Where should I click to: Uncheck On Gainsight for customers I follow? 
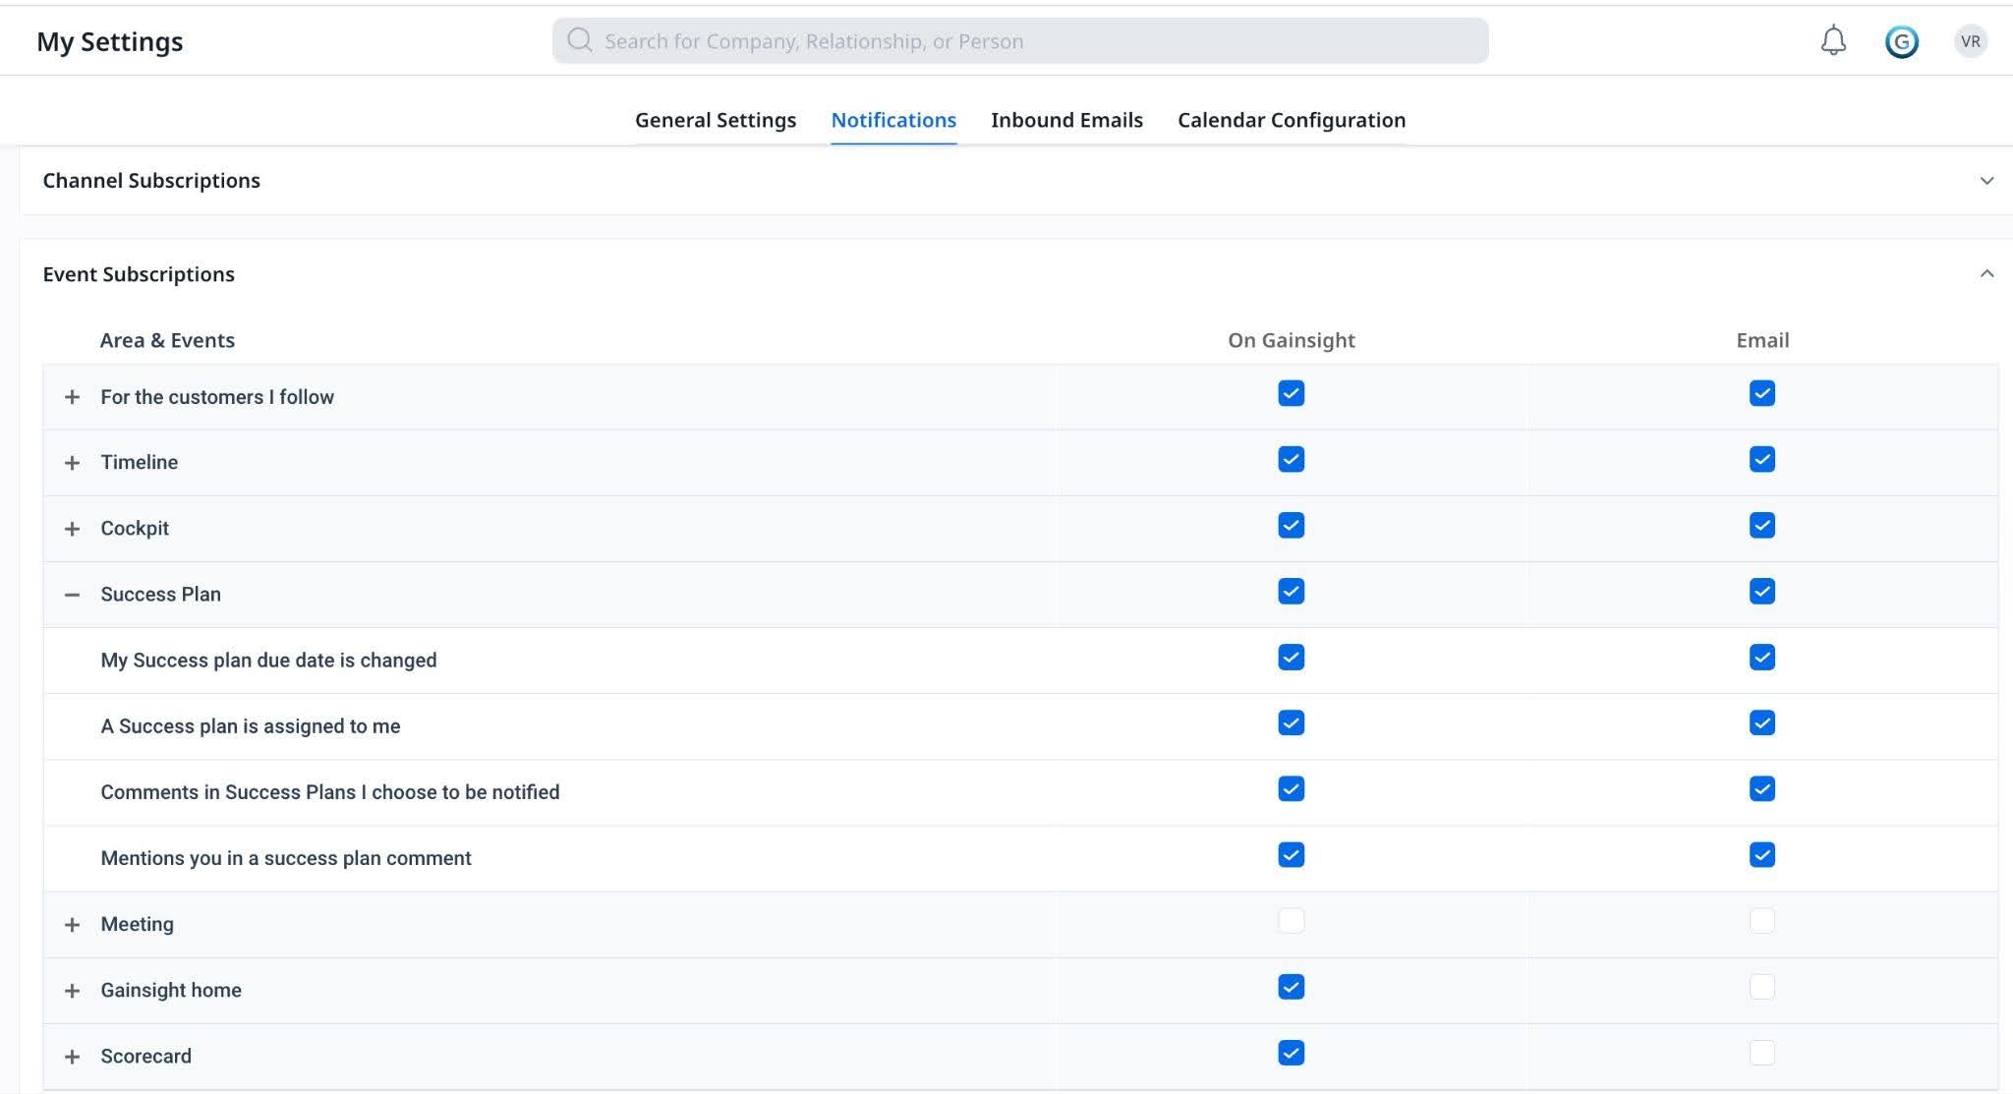click(1291, 393)
